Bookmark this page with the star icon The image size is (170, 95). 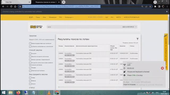pos(150,7)
